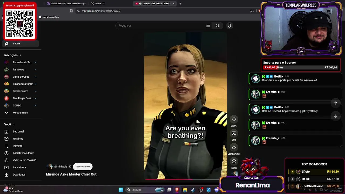
Task: Go to the previous Short with the up arrow
Action: (x=336, y=103)
